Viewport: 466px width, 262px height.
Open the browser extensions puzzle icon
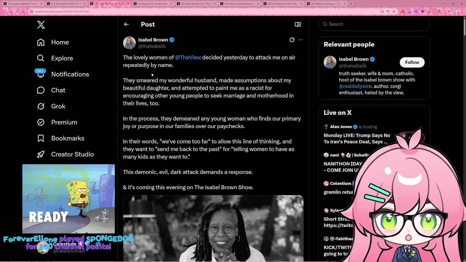[x=429, y=11]
